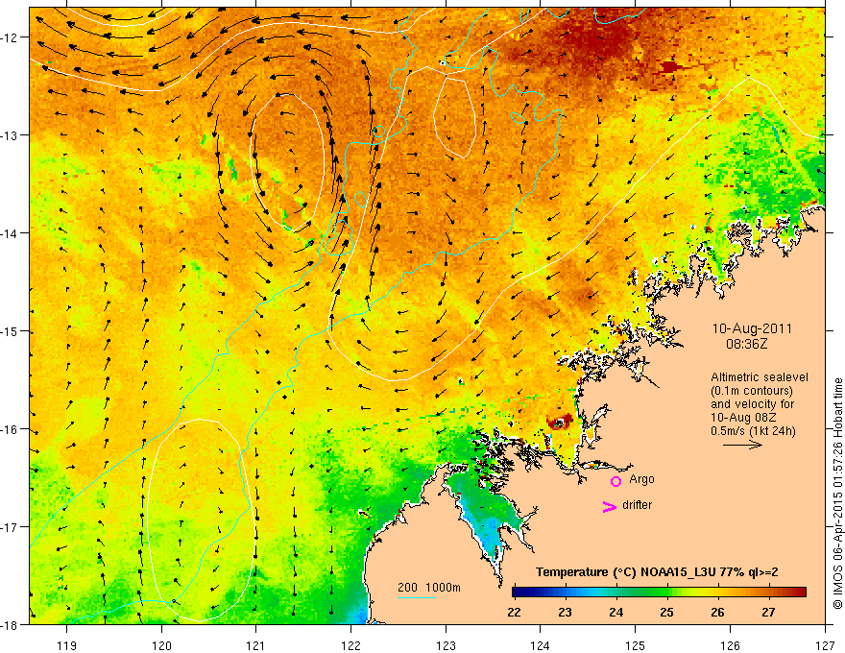Click the latitude axis label -16

[10, 429]
